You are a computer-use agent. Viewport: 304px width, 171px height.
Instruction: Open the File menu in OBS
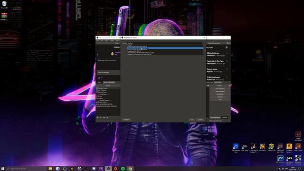(x=98, y=41)
